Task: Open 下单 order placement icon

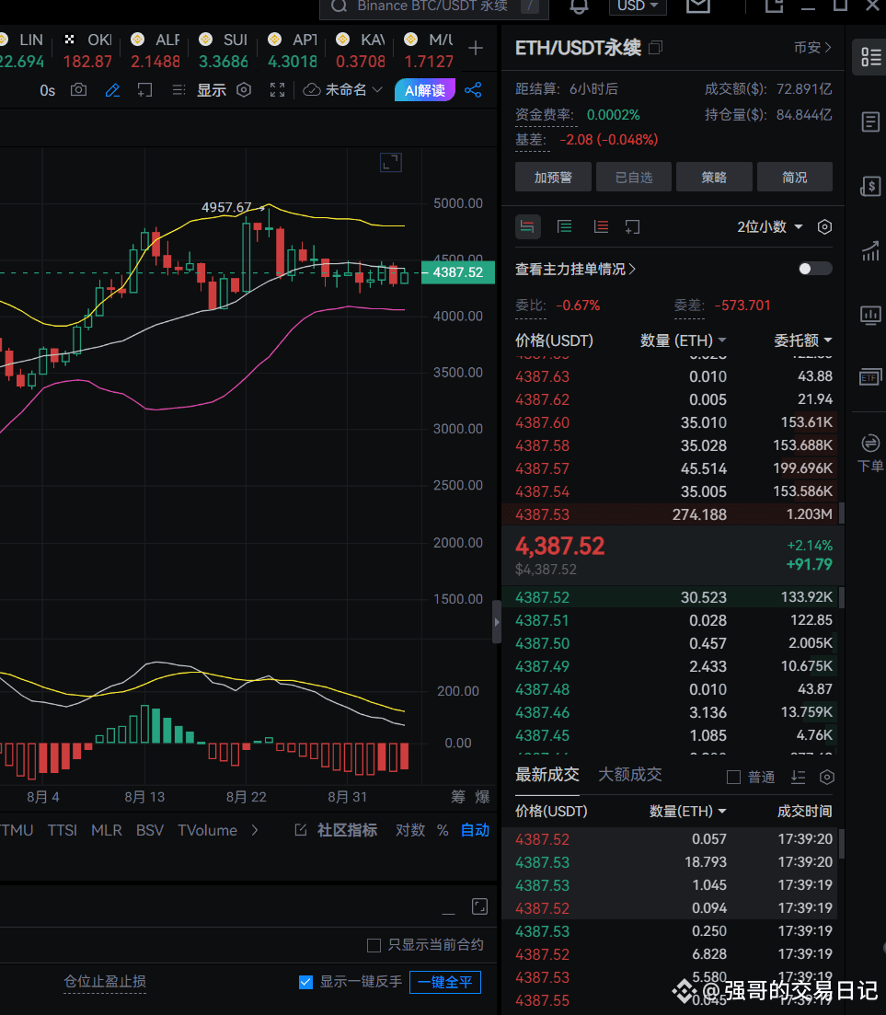Action: point(870,454)
